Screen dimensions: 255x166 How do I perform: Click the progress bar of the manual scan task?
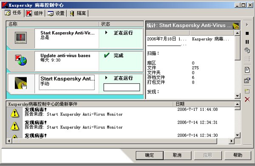click(122, 87)
